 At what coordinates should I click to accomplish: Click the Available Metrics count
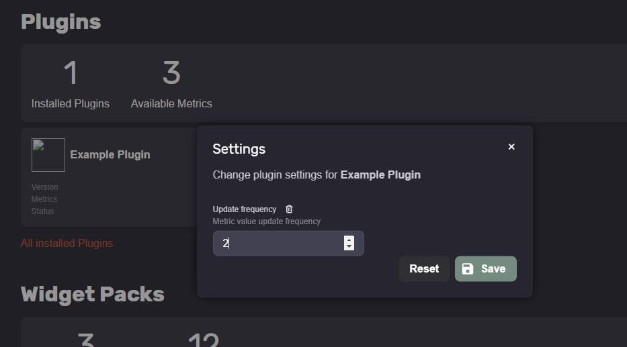pos(171,72)
